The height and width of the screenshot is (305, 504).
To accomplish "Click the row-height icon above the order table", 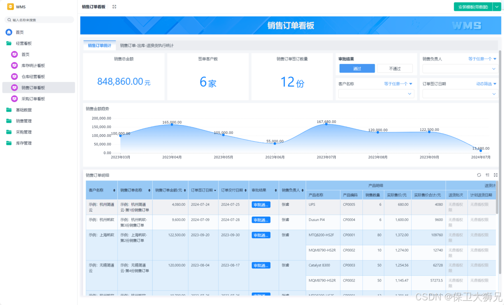I will pos(488,175).
